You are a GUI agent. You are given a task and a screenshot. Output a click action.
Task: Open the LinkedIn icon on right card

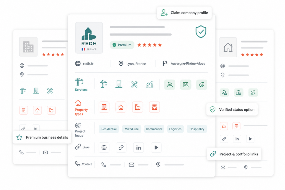point(237,139)
